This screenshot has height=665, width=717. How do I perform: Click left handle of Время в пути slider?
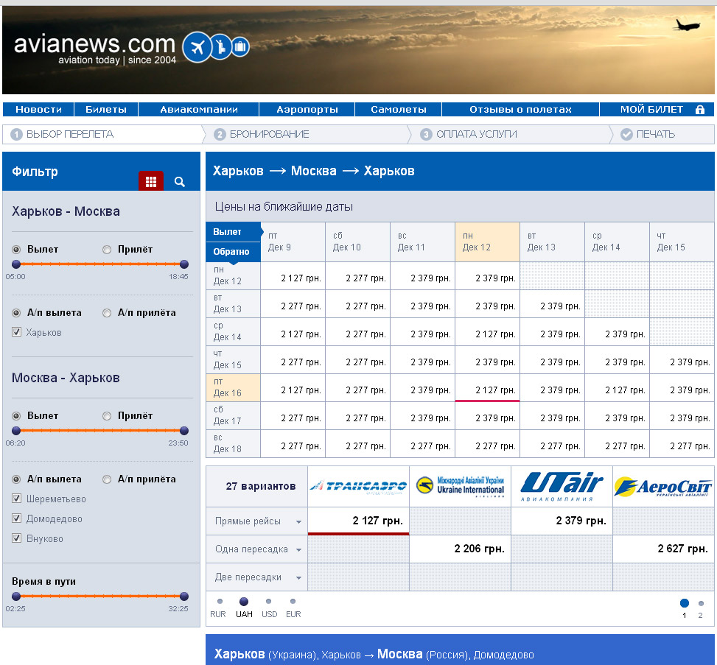coord(16,597)
